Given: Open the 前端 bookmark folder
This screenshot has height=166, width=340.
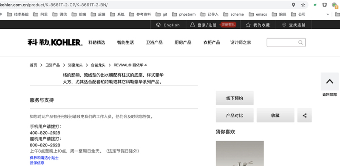Looking at the screenshot, I should point(79,14).
